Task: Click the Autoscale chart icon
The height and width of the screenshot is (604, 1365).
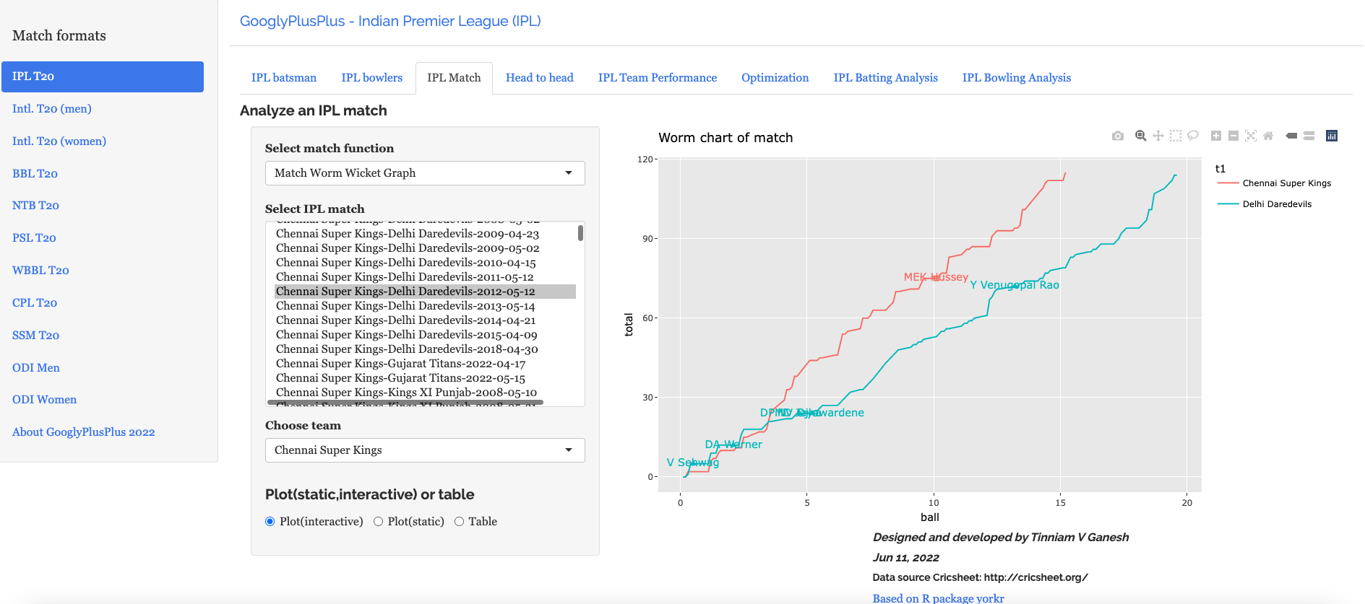Action: (x=1251, y=136)
